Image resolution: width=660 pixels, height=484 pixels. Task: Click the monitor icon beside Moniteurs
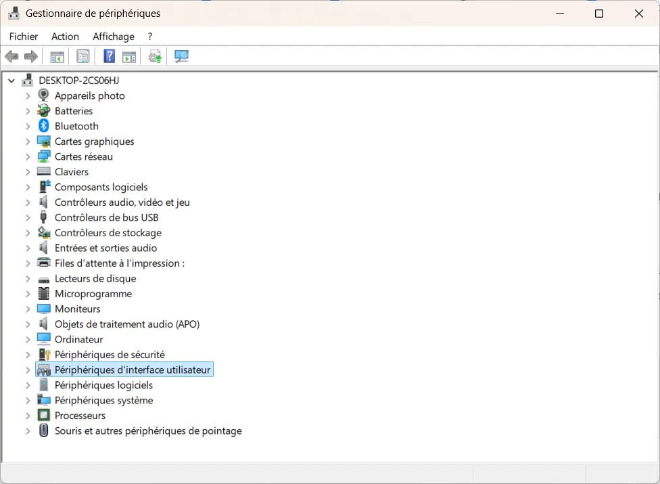43,309
